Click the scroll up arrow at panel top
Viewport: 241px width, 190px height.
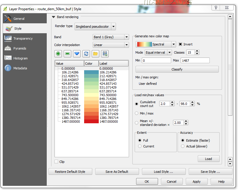pyautogui.click(x=230, y=17)
